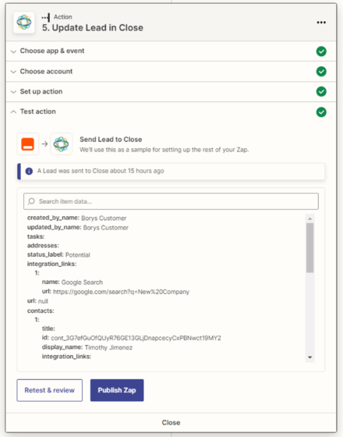Click the name: Google Search row
Viewport: 343px width, 437px height.
[x=72, y=282]
